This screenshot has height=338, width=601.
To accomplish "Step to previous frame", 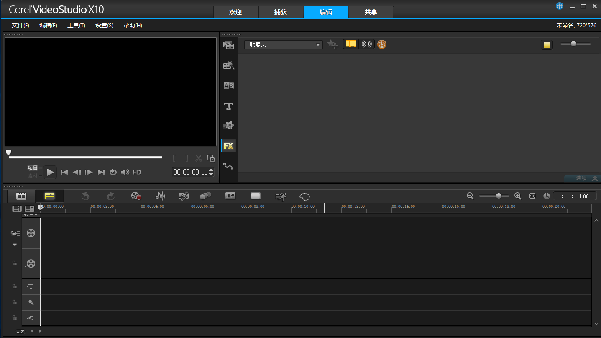I will (x=77, y=172).
